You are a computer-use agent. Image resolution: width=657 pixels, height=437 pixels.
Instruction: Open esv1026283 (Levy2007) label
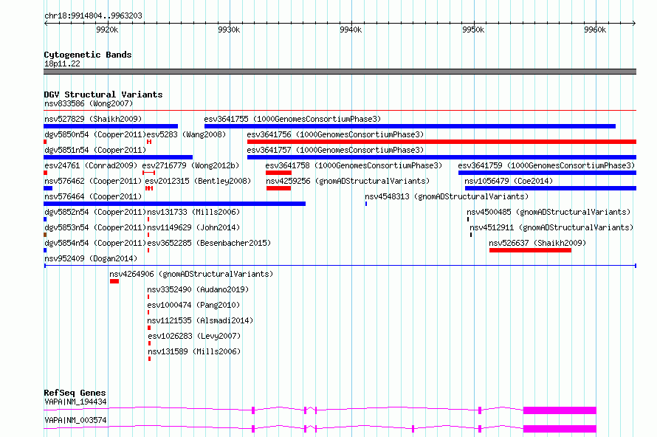point(194,336)
